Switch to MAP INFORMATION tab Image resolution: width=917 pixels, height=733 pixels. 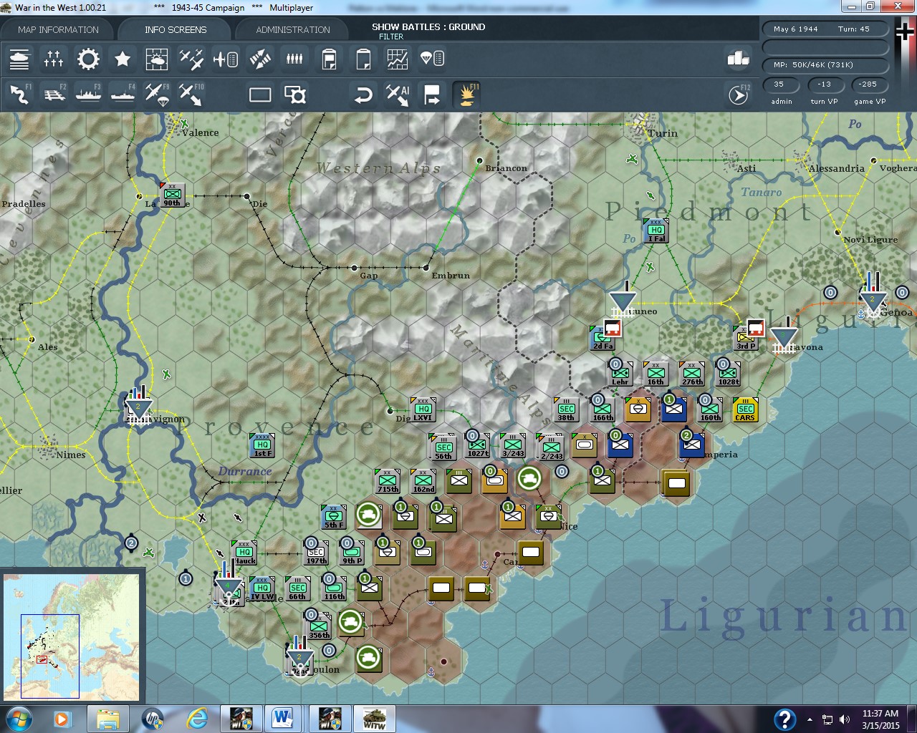click(x=58, y=29)
